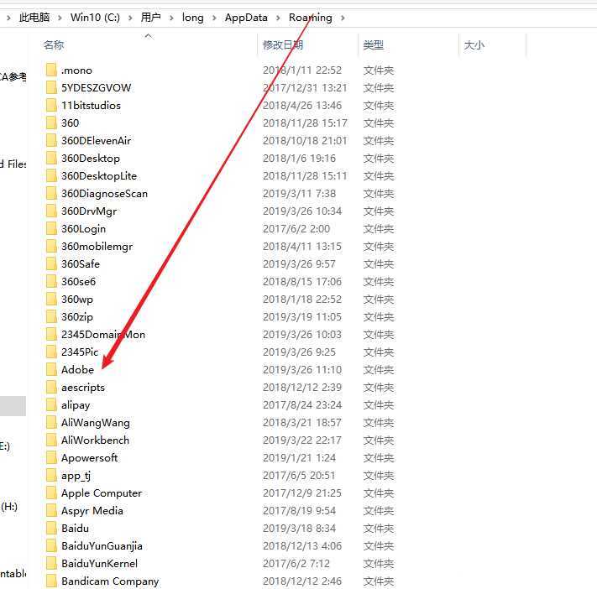Expand the chevron after Roaming in path
Screen dimensions: 597x589
343,18
